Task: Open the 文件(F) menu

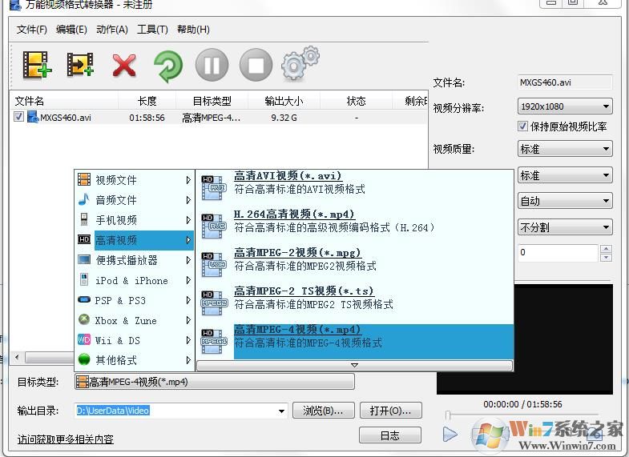Action: (32, 30)
